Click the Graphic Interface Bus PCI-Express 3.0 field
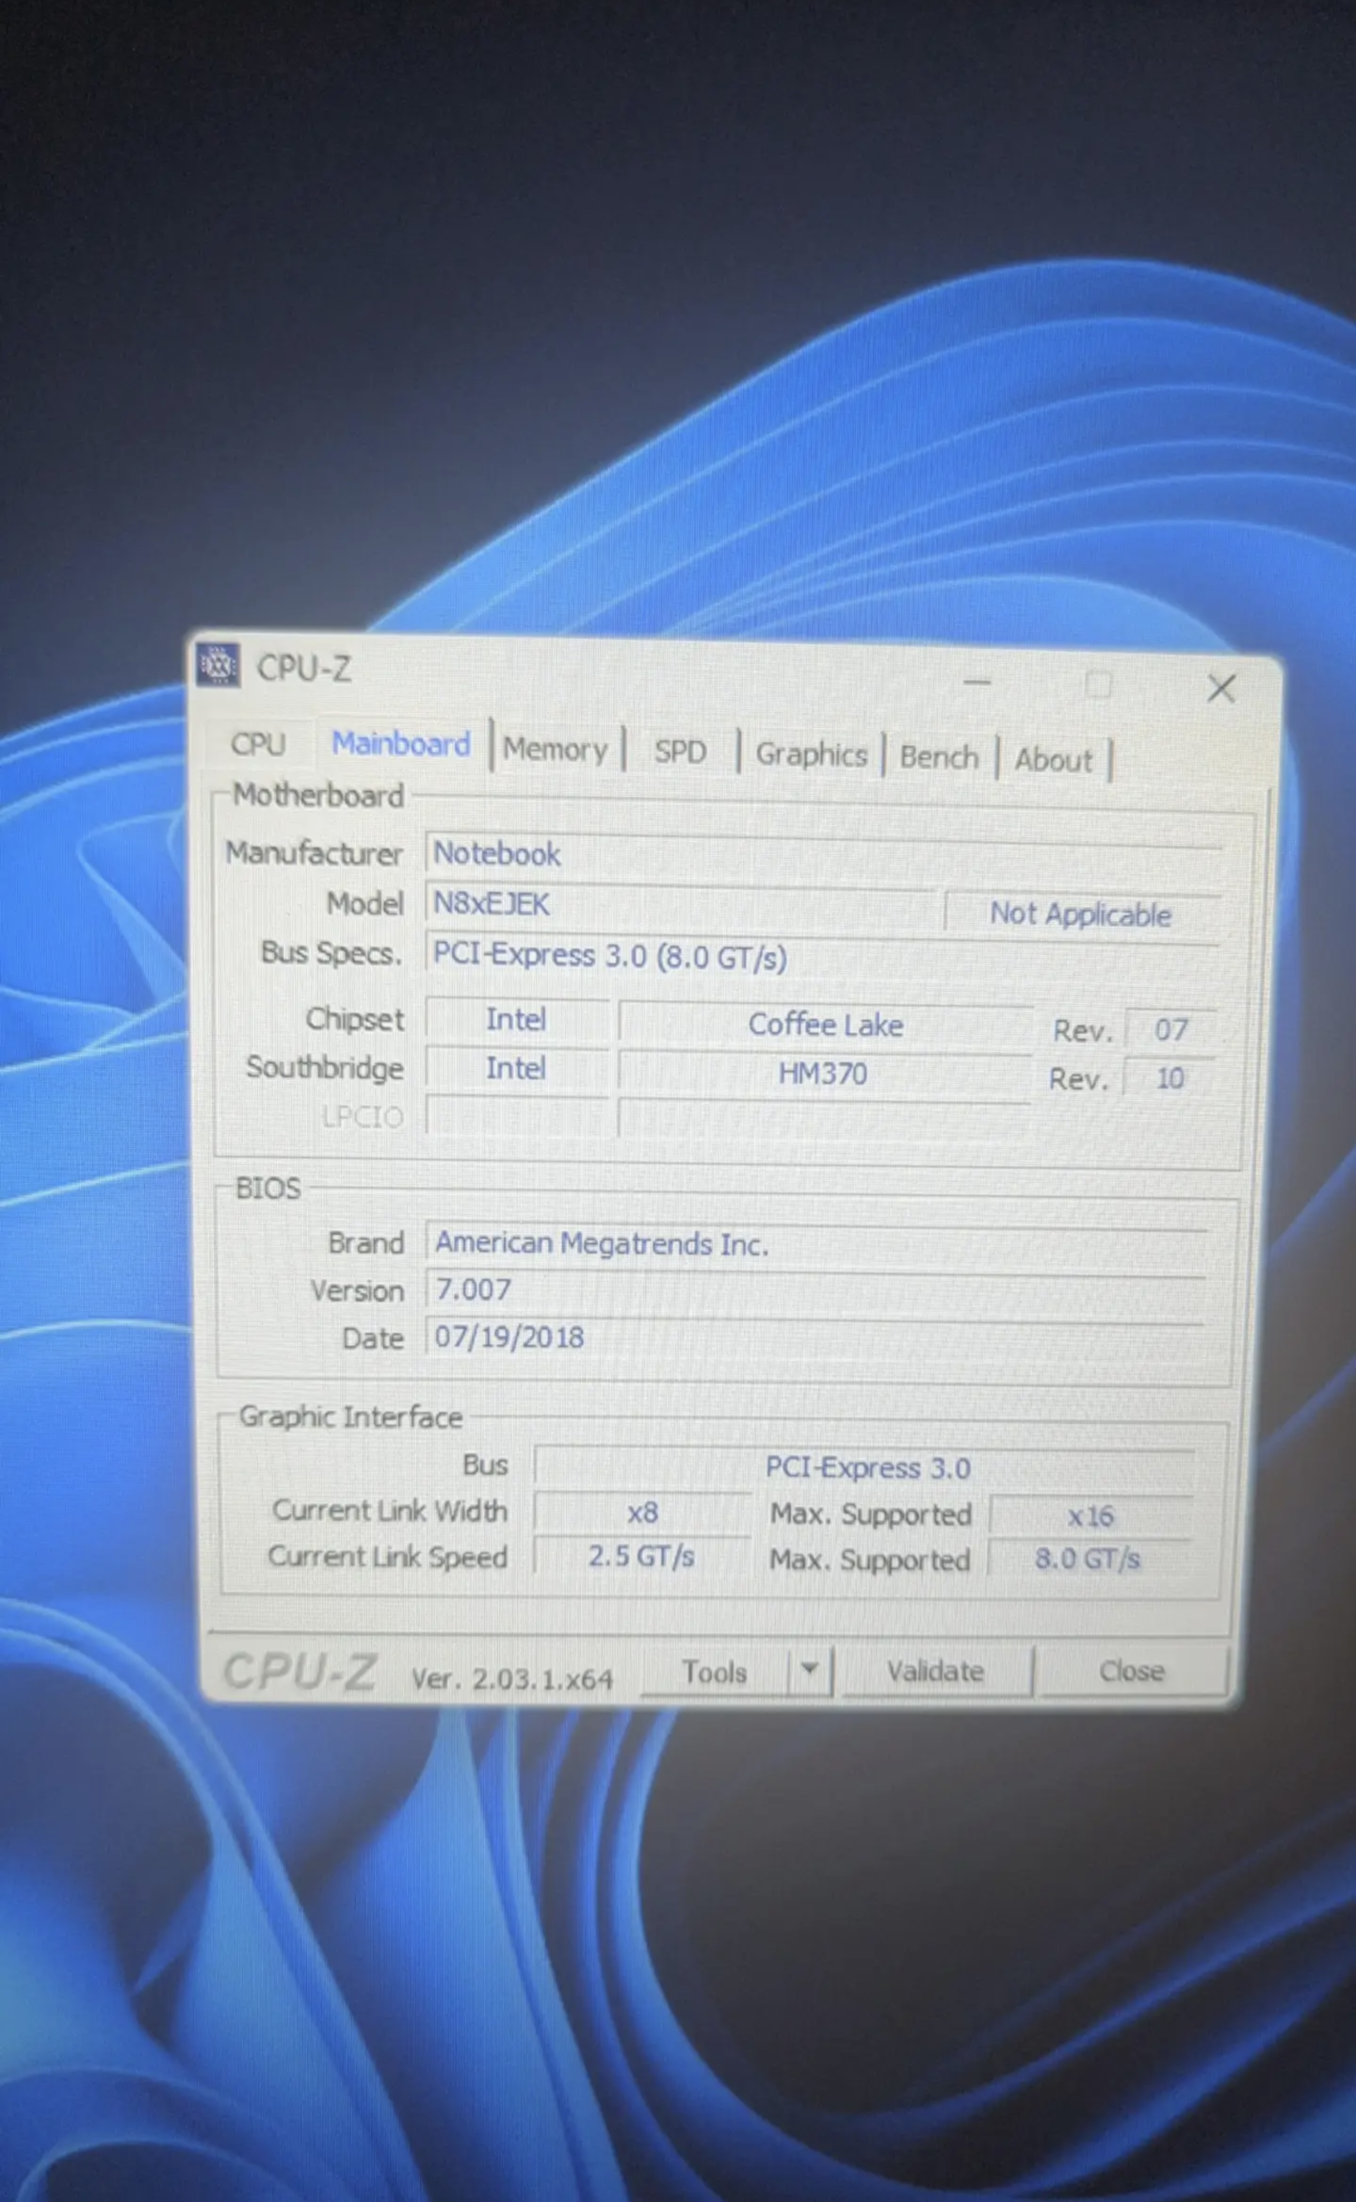The image size is (1356, 2202). pyautogui.click(x=866, y=1467)
